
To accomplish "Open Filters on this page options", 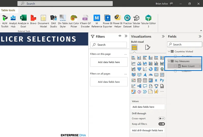I will (x=126, y=54).
